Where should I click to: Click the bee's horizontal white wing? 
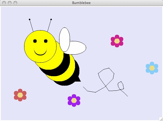coord(77,48)
